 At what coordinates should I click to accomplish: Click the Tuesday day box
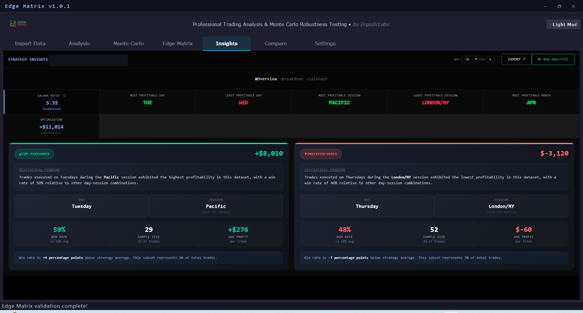click(x=82, y=206)
